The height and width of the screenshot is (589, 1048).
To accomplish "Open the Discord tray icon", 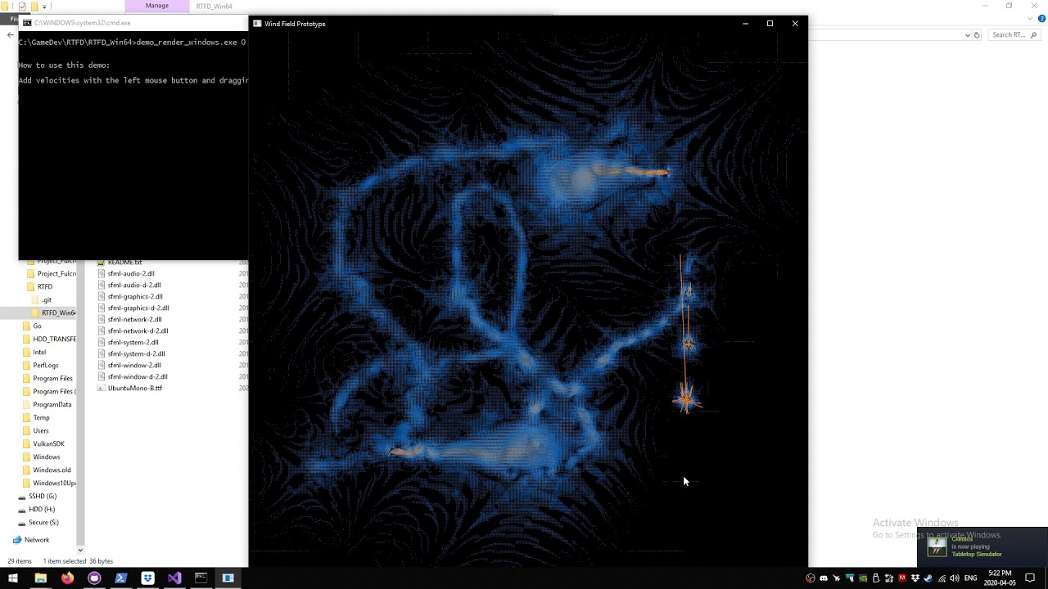I will 824,578.
